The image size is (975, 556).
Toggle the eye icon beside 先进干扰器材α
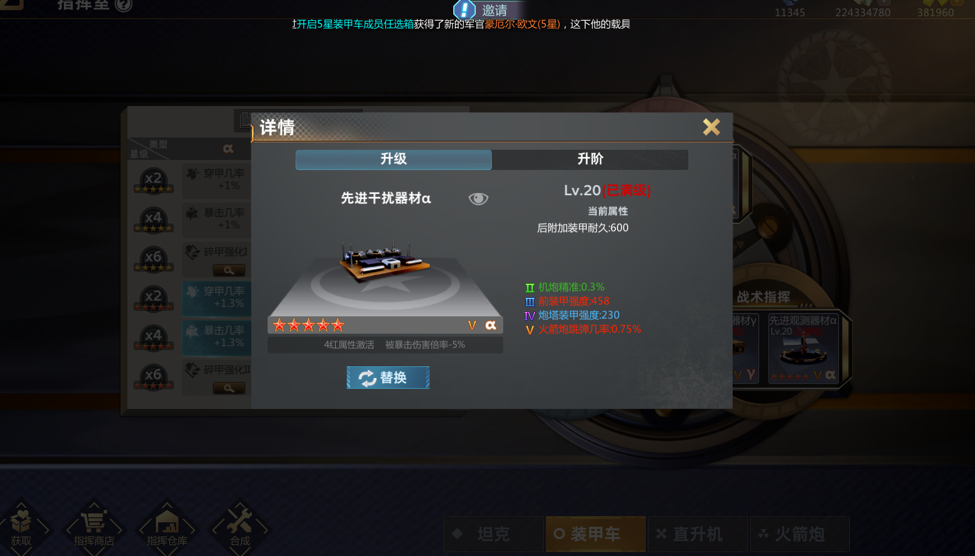(478, 199)
